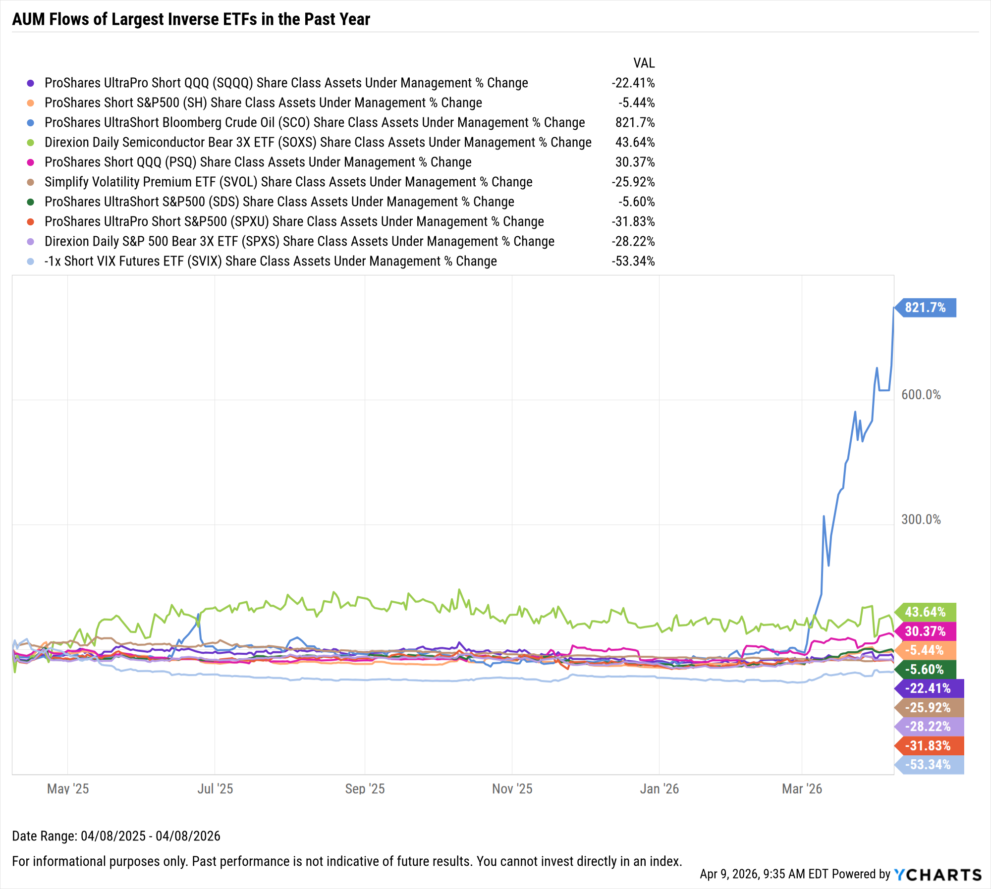Click the SVIX light blue legend dot
The width and height of the screenshot is (991, 889).
point(31,261)
